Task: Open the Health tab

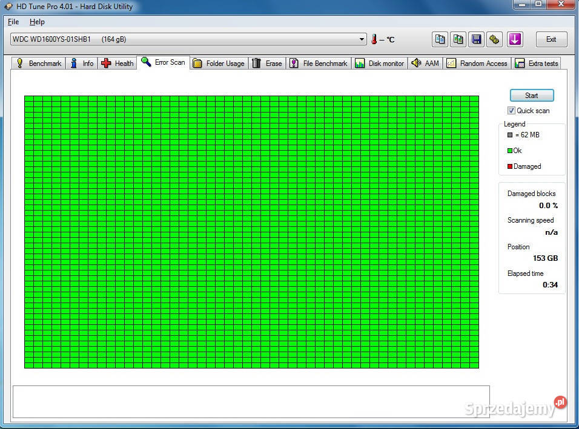Action: 117,63
